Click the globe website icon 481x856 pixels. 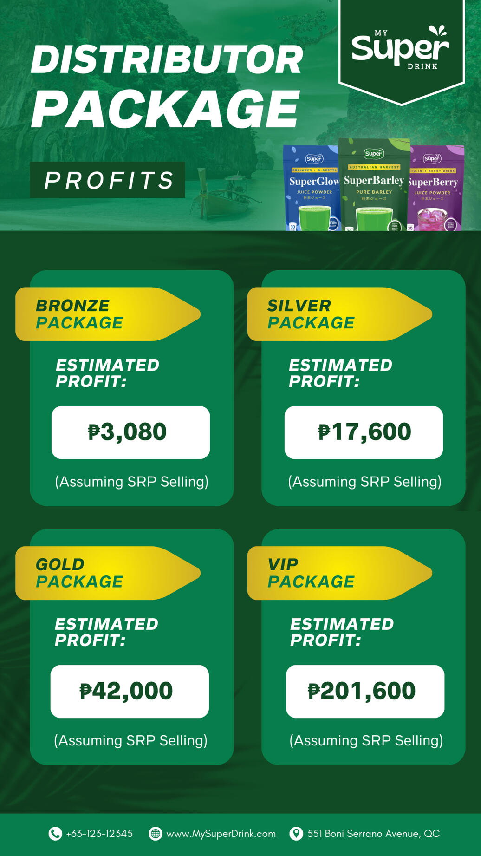(155, 834)
